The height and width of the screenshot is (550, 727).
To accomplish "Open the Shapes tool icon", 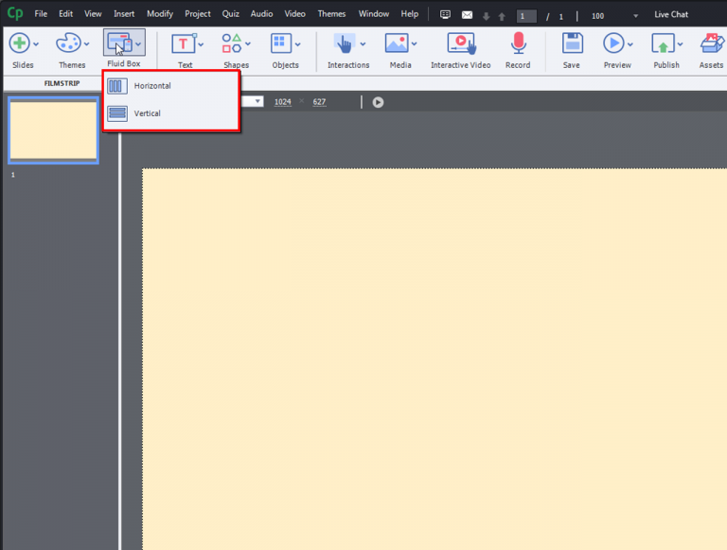I will [231, 43].
